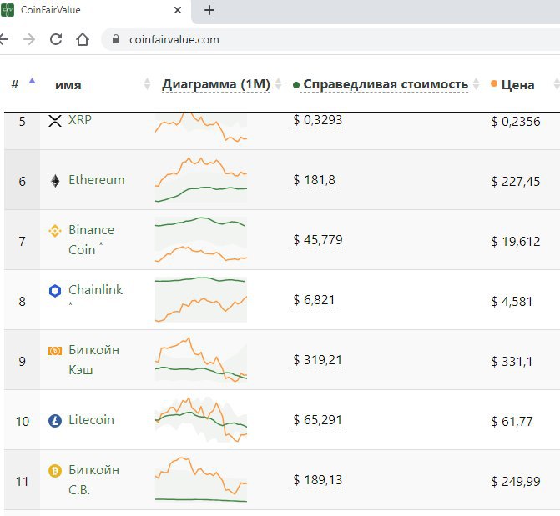Click Ethereum price $ 227,45

pos(516,181)
